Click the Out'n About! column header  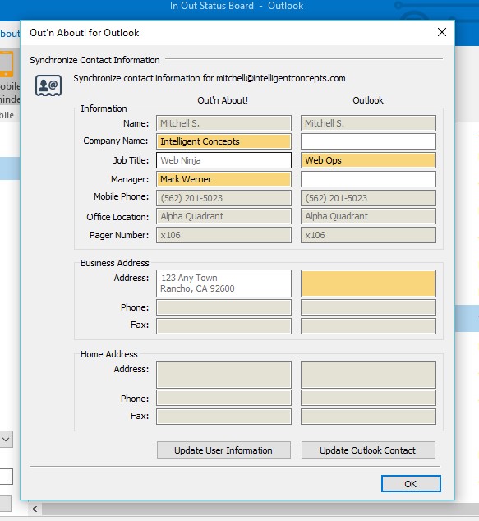(x=223, y=100)
